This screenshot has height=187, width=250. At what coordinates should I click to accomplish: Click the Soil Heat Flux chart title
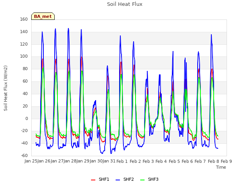pyautogui.click(x=125, y=4)
